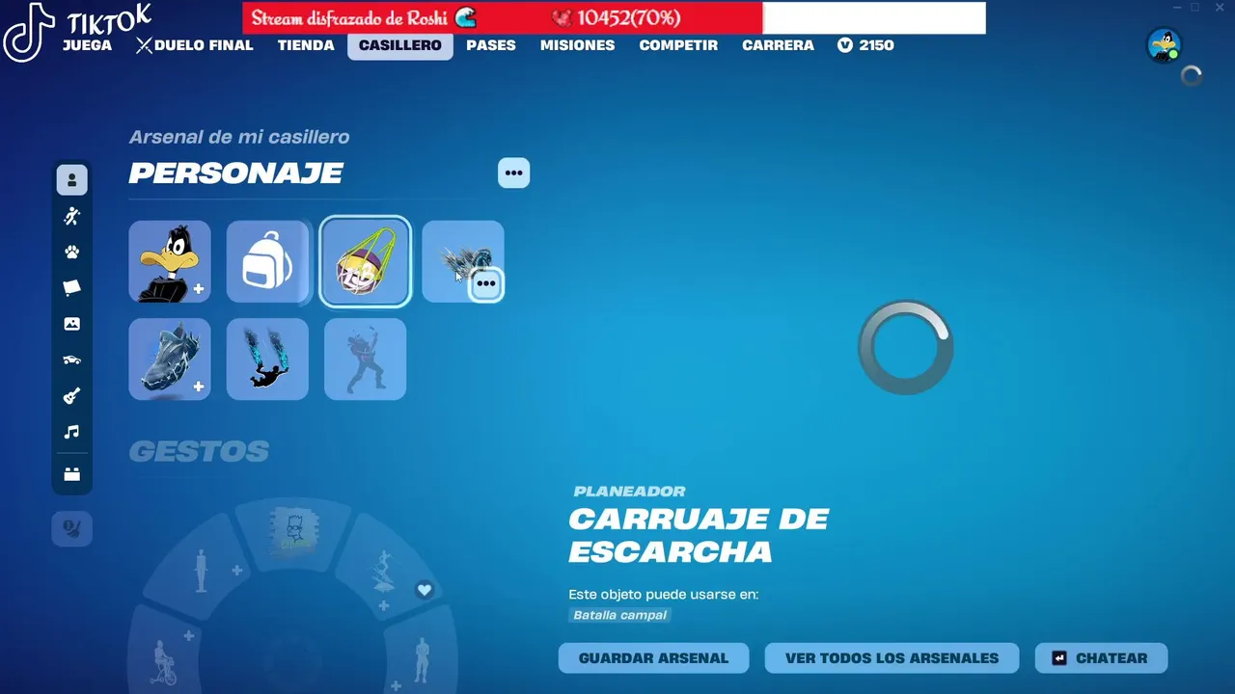The image size is (1235, 694).
Task: Switch to the TIENDA tab
Action: tap(306, 45)
